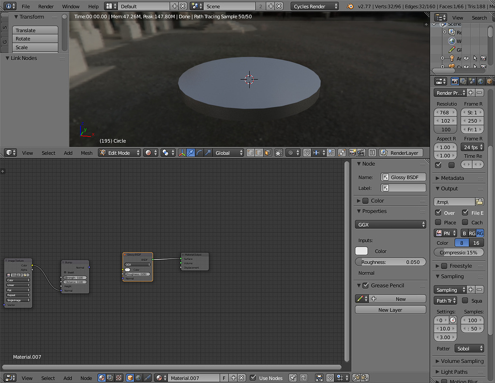Open the World properties tab

point(480,81)
